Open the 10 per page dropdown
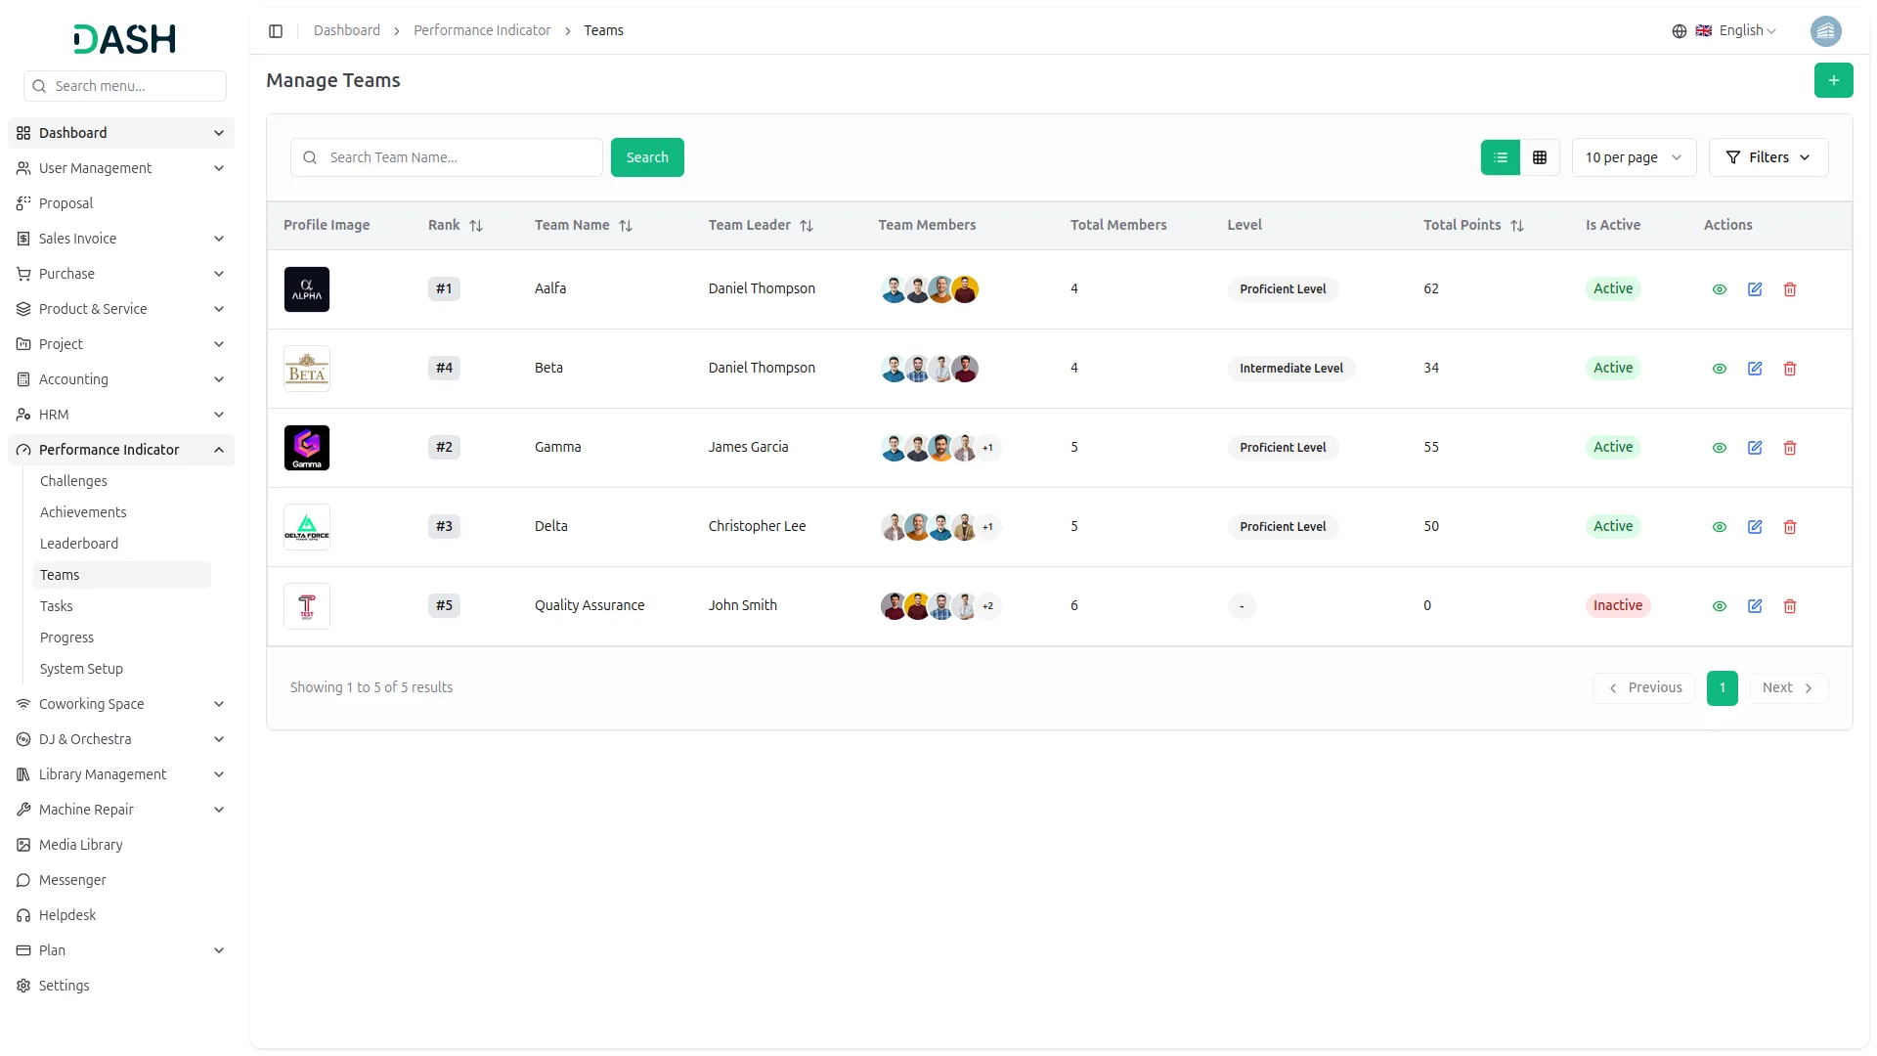Viewport: 1877px width, 1056px height. pos(1634,157)
